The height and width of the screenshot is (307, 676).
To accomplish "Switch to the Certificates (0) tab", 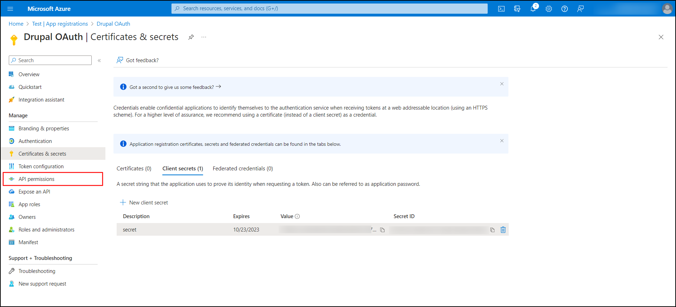I will point(134,169).
